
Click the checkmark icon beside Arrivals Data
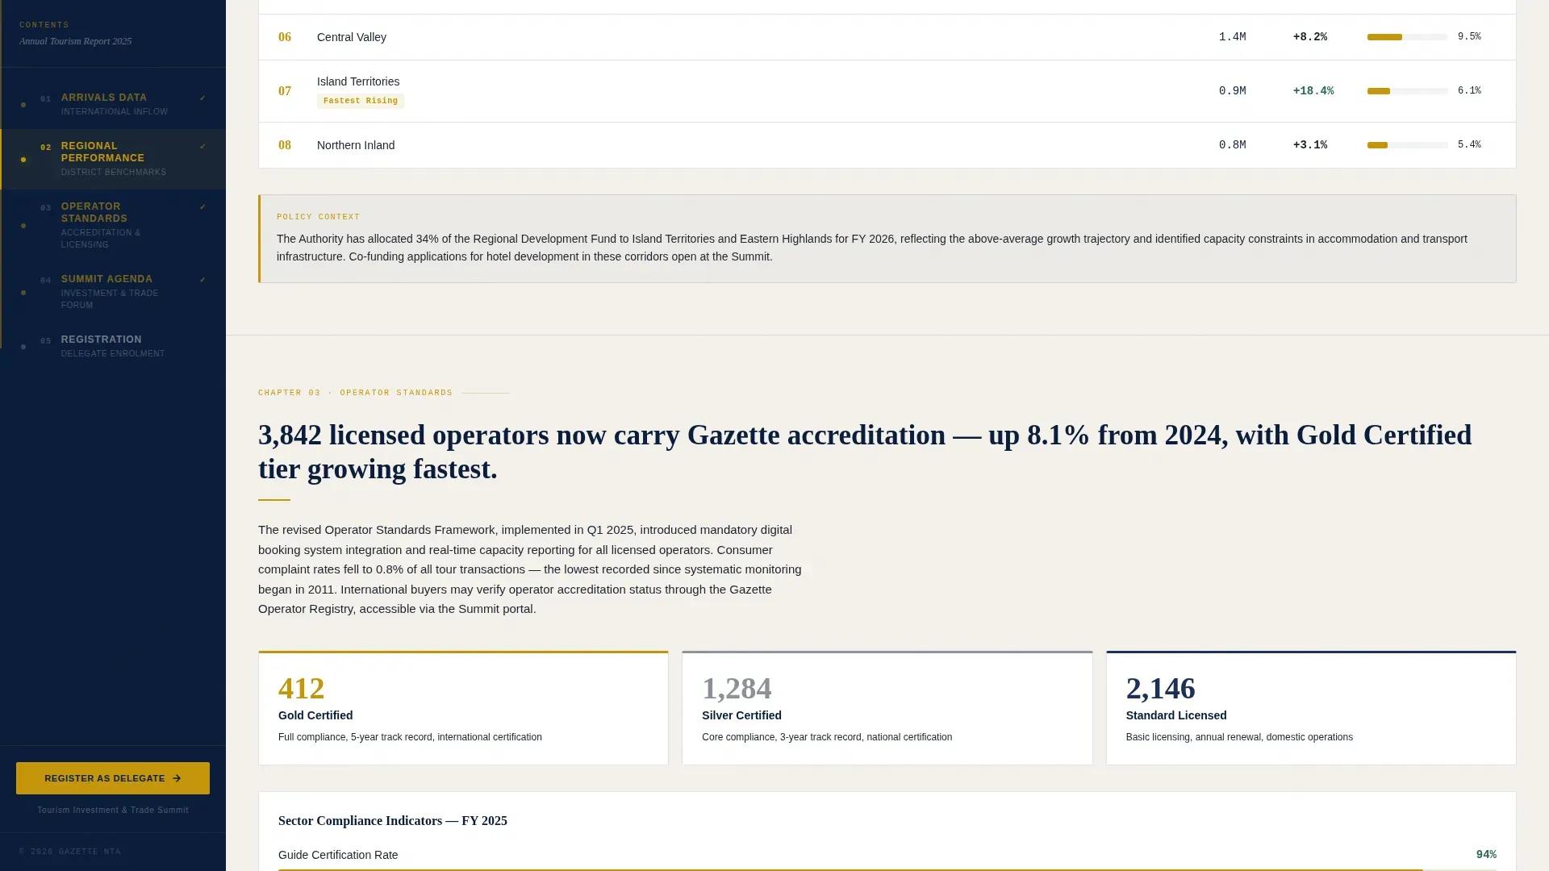coord(202,98)
